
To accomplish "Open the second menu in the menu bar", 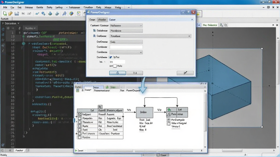I will (x=12, y=7).
